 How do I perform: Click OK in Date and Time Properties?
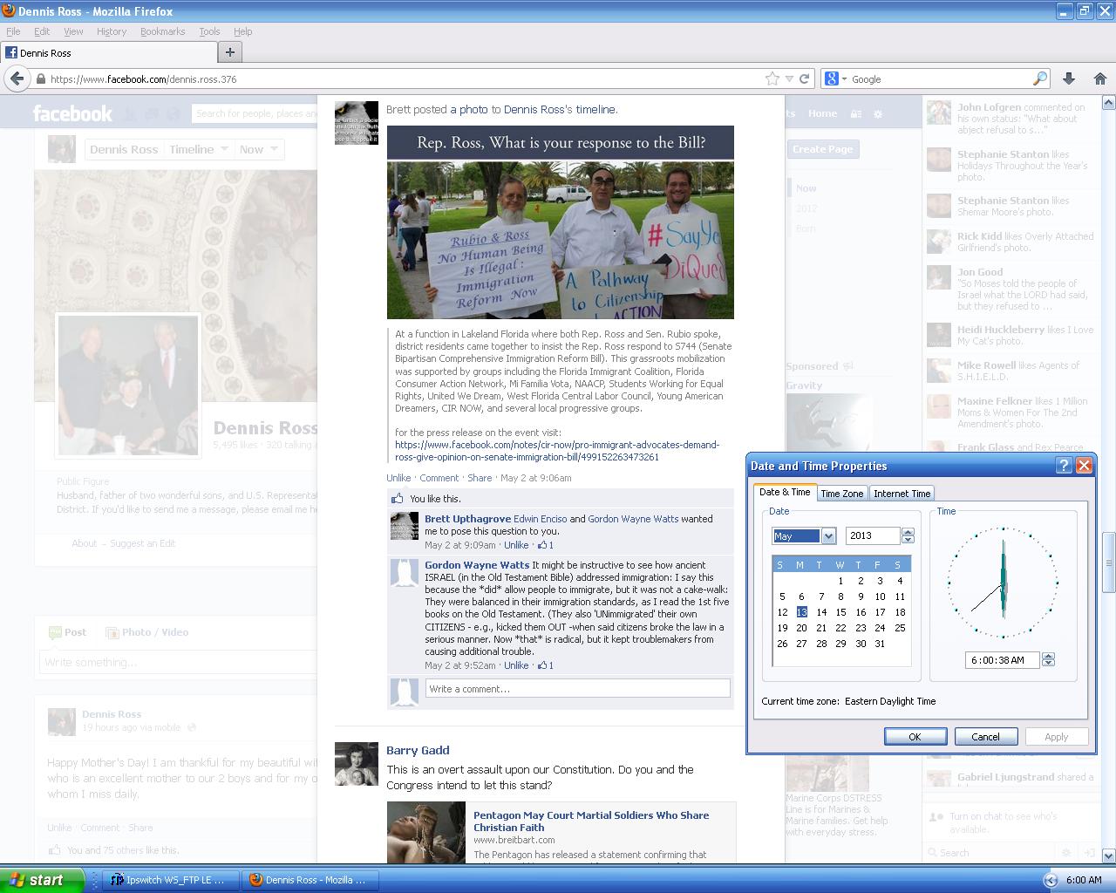(x=915, y=737)
